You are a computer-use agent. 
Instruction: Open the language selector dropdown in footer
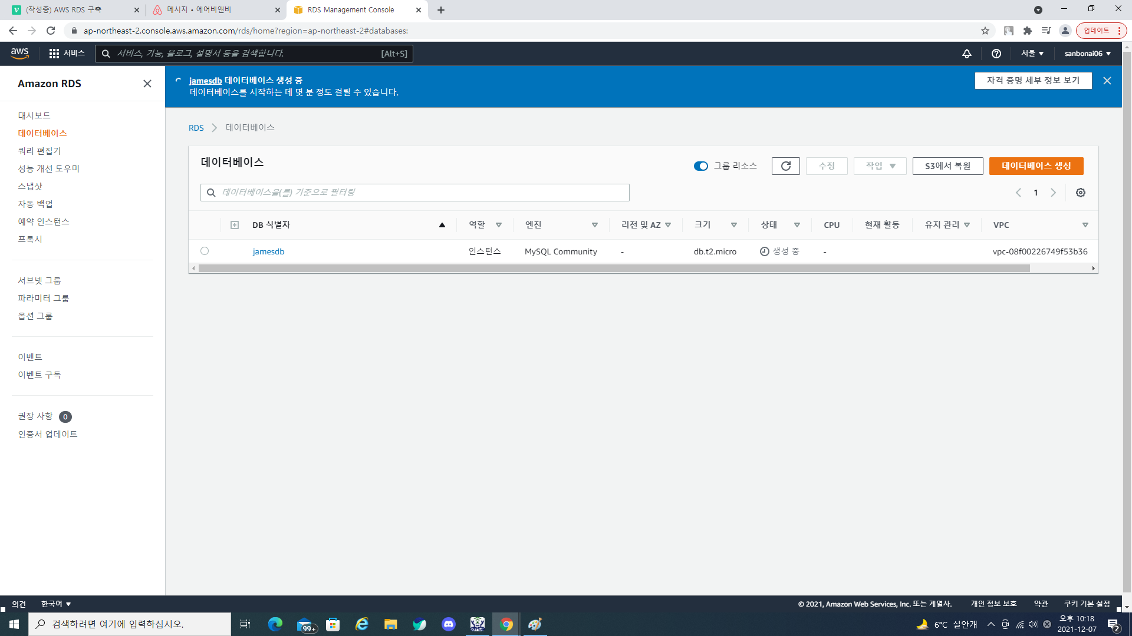tap(56, 604)
